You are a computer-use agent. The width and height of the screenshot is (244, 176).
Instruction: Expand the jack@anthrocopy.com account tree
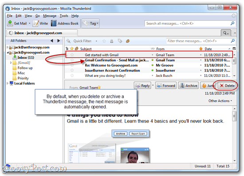click(x=7, y=47)
